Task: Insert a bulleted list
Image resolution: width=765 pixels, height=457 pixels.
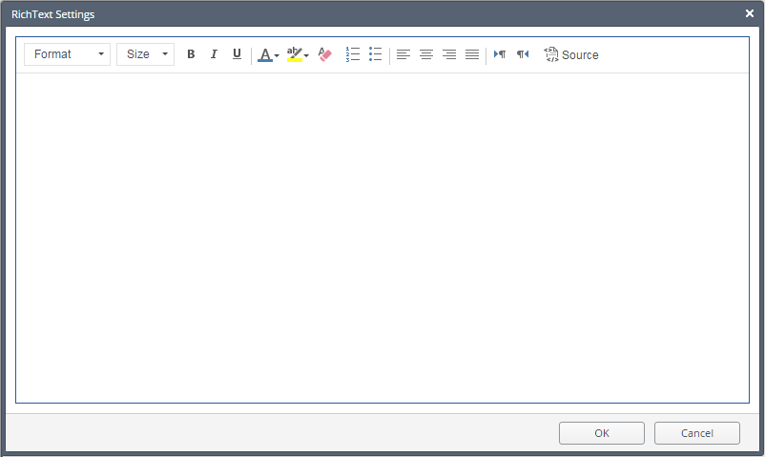Action: (376, 54)
